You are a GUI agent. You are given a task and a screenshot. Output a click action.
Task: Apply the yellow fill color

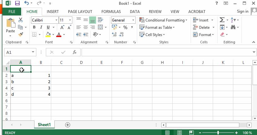pyautogui.click(x=48, y=34)
